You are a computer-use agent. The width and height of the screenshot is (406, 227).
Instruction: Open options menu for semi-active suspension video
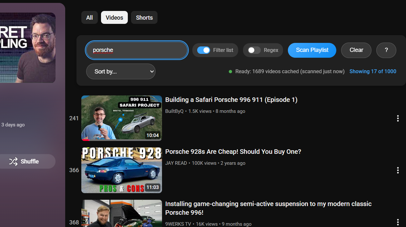pos(398,222)
